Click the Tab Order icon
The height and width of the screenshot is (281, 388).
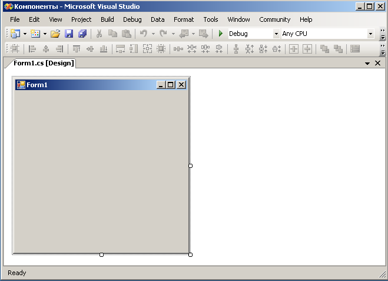point(355,49)
